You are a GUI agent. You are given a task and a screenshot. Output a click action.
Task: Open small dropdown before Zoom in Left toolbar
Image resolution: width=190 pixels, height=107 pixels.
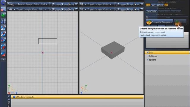50,9
